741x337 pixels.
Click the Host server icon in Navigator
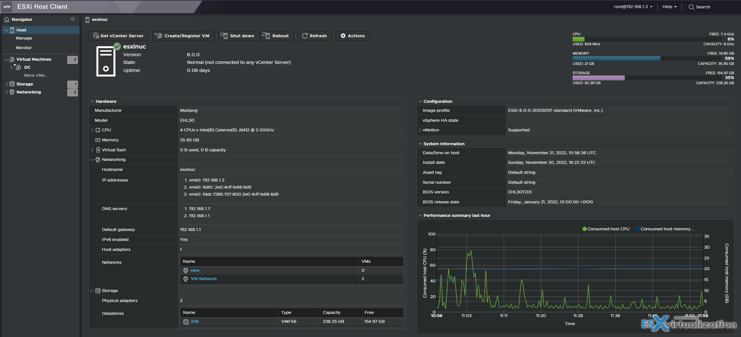coord(12,30)
